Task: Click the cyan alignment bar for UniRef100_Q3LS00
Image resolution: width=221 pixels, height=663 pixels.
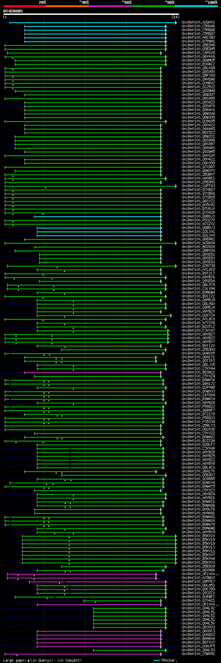Action: pyautogui.click(x=99, y=236)
